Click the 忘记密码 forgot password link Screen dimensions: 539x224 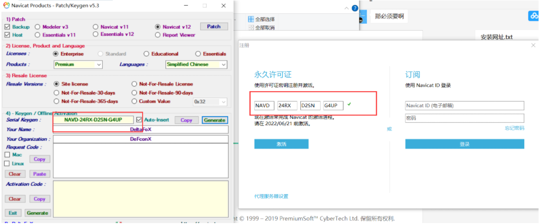pos(514,128)
